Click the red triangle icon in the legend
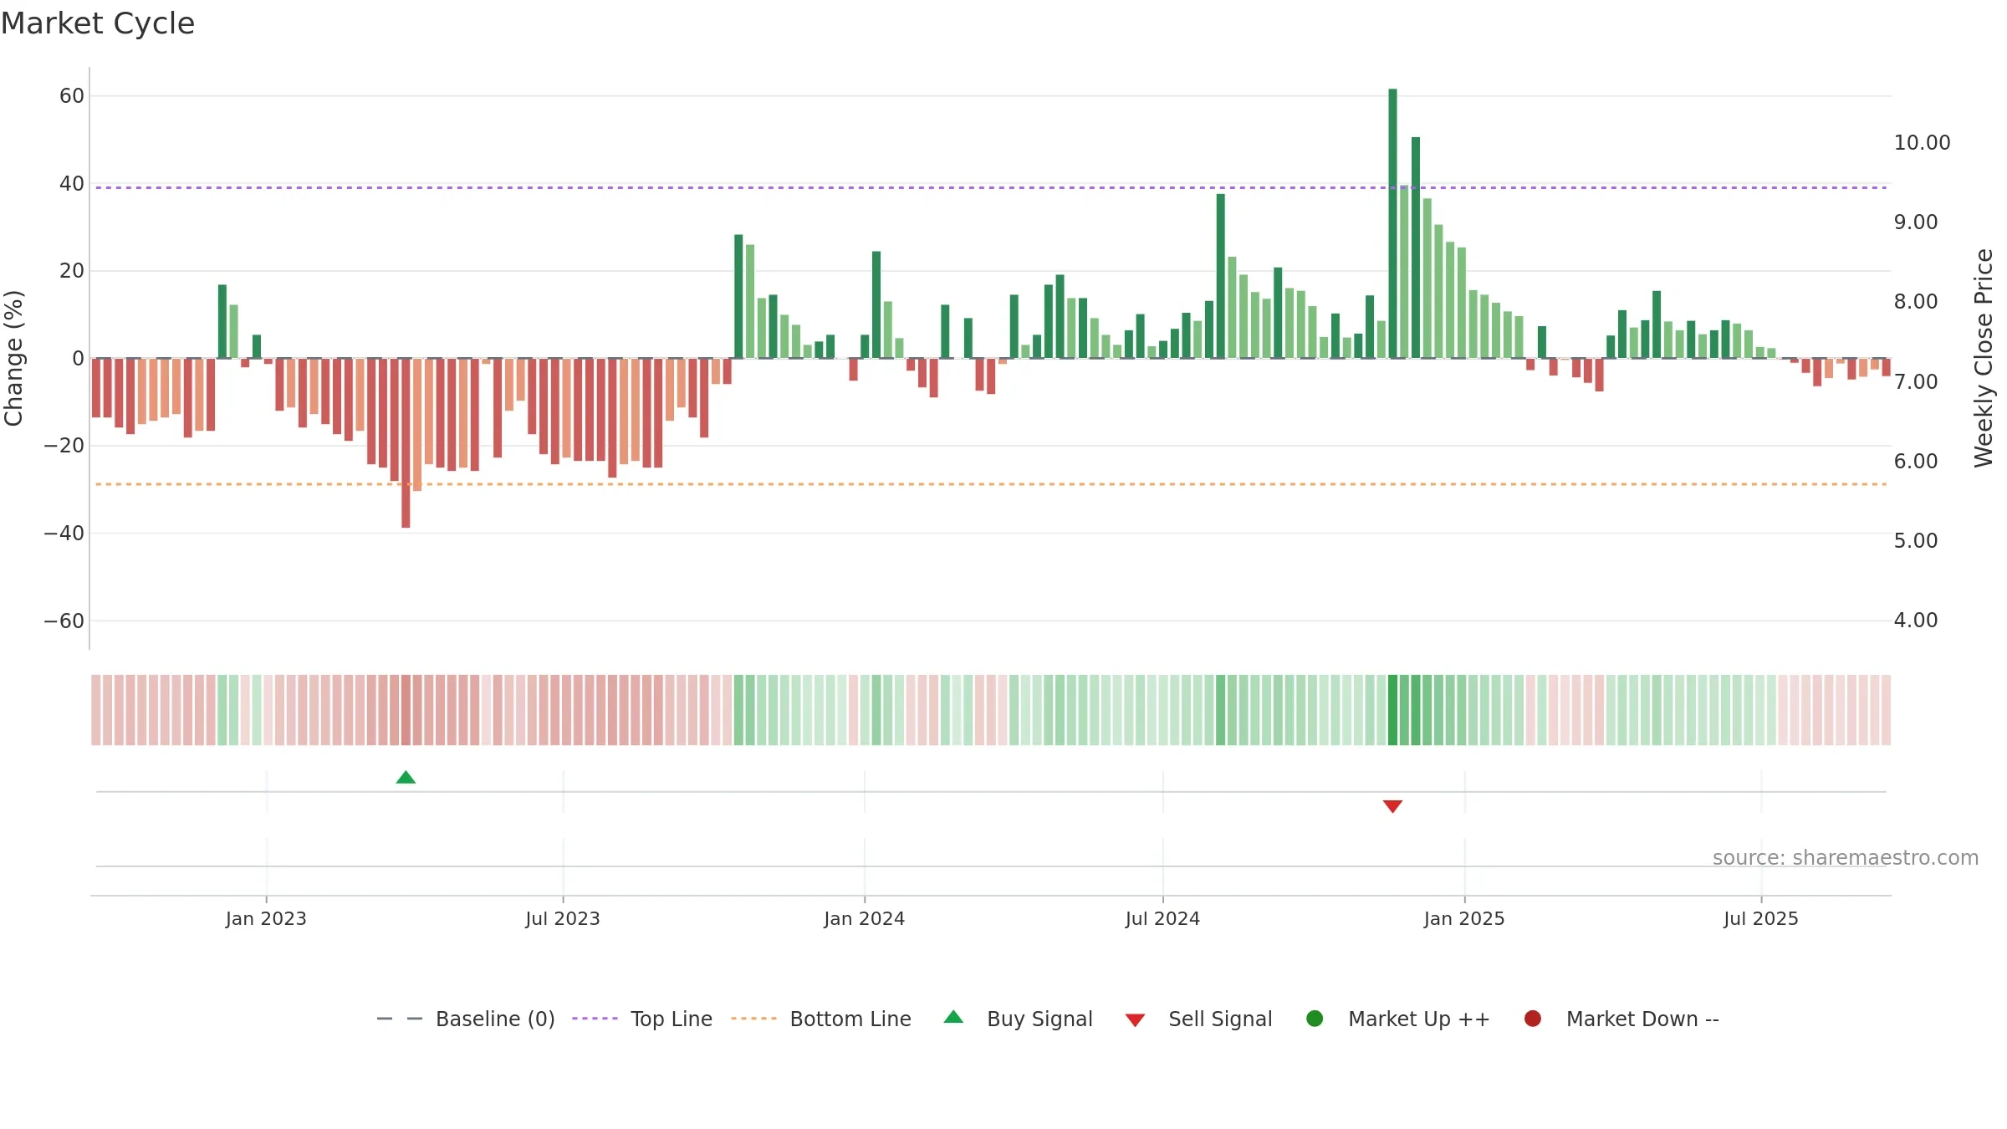The image size is (2007, 1129). [x=1135, y=1020]
